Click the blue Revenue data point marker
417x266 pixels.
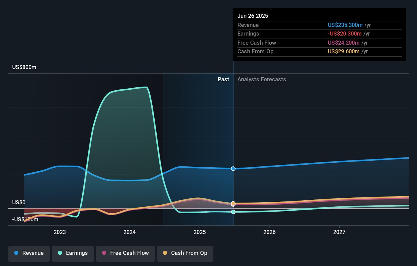tap(233, 169)
